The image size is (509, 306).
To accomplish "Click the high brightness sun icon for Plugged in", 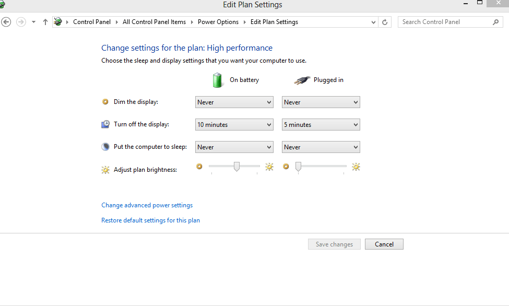I will (356, 167).
